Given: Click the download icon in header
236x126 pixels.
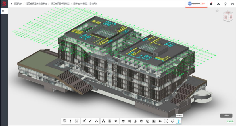Looking at the screenshot, I should click(218, 4).
